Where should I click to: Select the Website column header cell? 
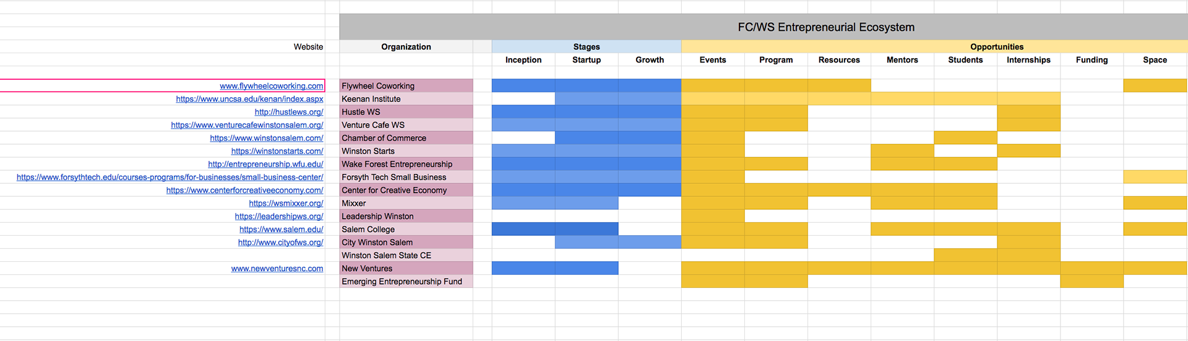coord(308,47)
